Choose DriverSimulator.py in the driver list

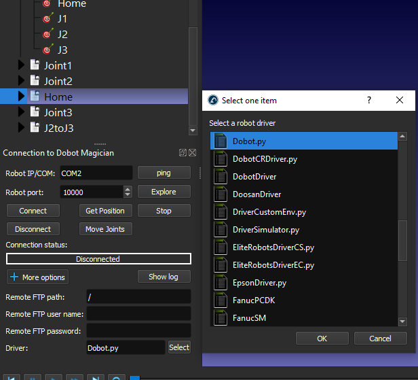click(266, 229)
